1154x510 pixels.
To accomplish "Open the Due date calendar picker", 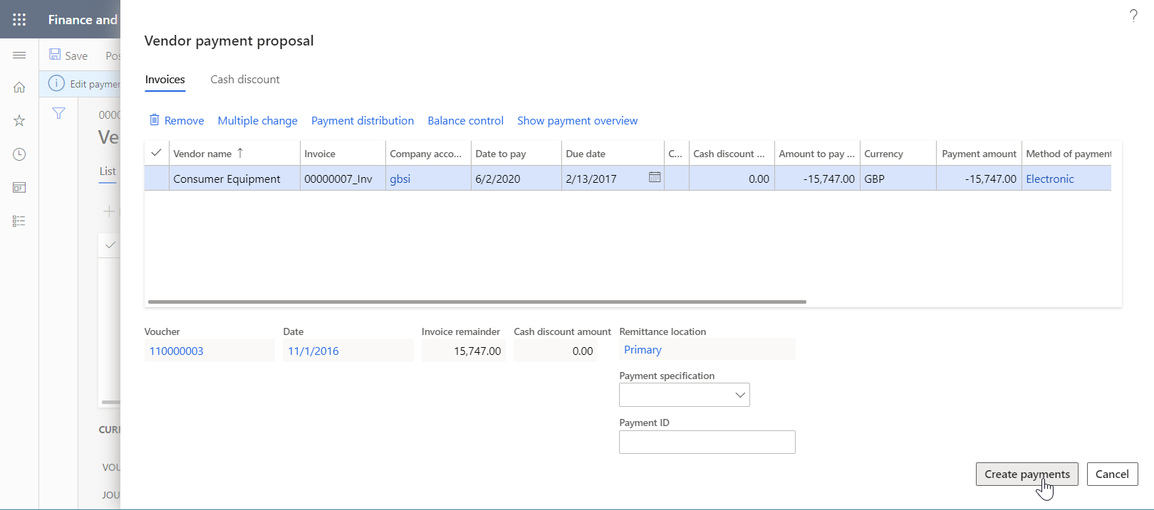I will [x=655, y=178].
